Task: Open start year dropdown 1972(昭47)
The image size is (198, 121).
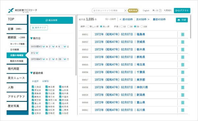Action: click(38, 47)
